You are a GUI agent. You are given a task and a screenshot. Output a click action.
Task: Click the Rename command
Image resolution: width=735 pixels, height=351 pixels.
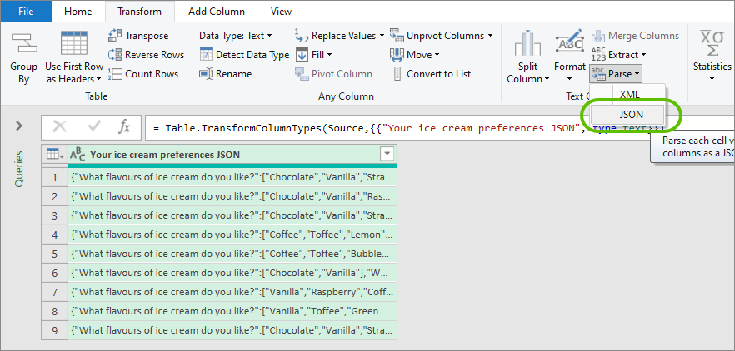coord(226,73)
